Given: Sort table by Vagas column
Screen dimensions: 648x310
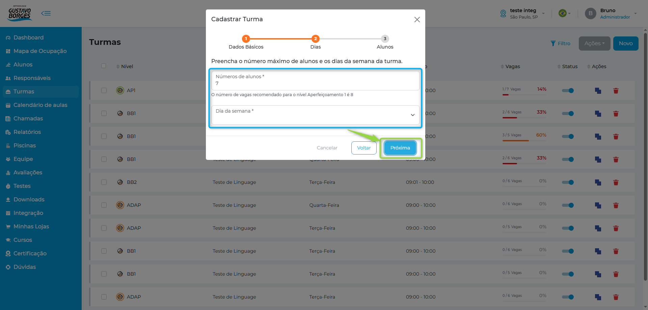Looking at the screenshot, I should (510, 66).
